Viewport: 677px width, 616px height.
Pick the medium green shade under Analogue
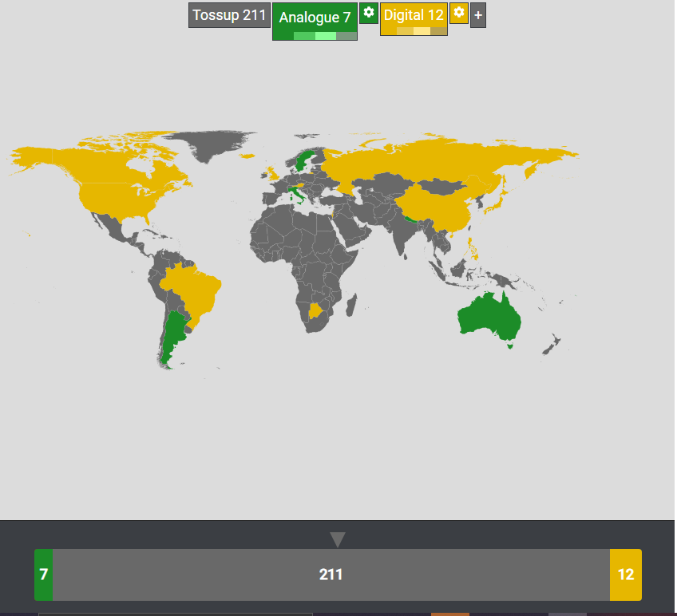point(304,36)
